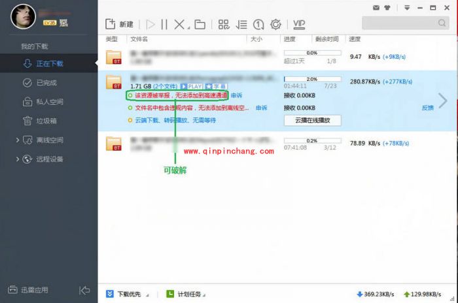458x303 pixels.
Task: Click the PLAY button beside the file size
Action: [x=192, y=86]
